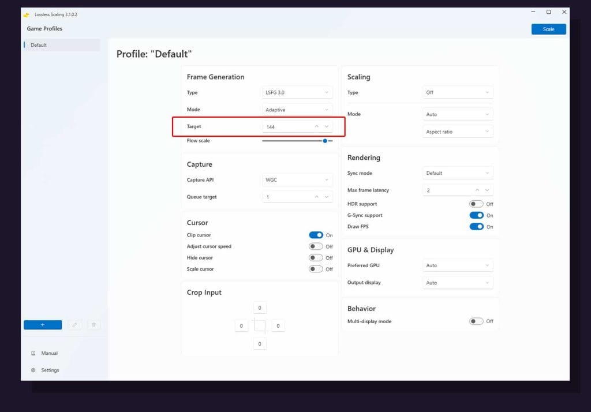Image resolution: width=591 pixels, height=412 pixels.
Task: Enable Multi-display mode switch
Action: coord(476,321)
